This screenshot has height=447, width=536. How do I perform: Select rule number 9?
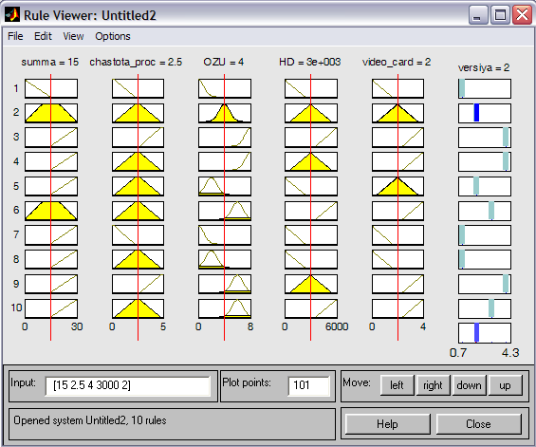[16, 284]
